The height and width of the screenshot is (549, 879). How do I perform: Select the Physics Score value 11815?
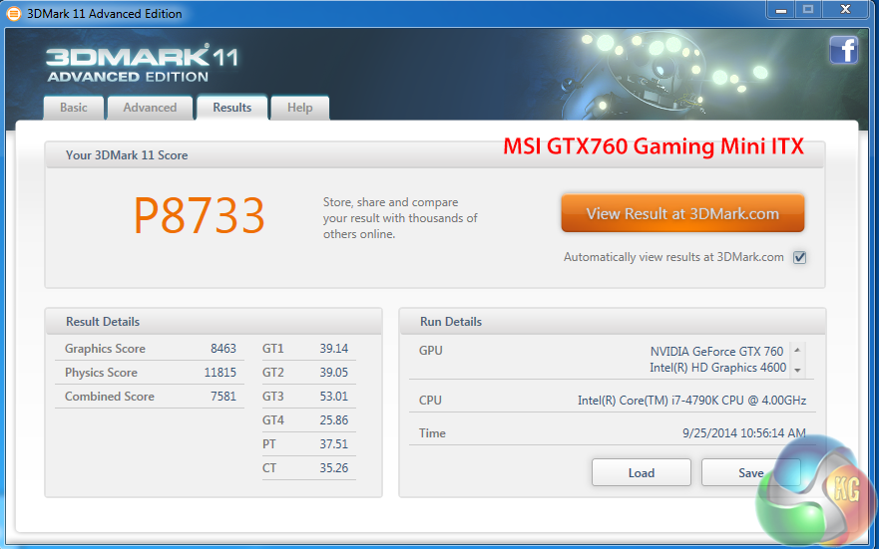click(x=220, y=373)
